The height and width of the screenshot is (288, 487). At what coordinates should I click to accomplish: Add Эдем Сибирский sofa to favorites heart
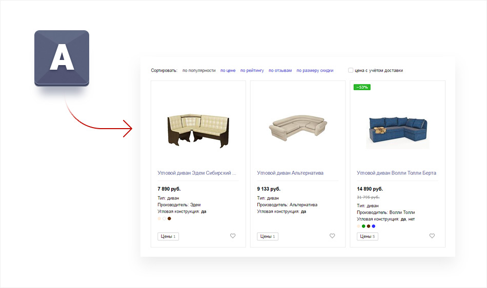tap(233, 236)
